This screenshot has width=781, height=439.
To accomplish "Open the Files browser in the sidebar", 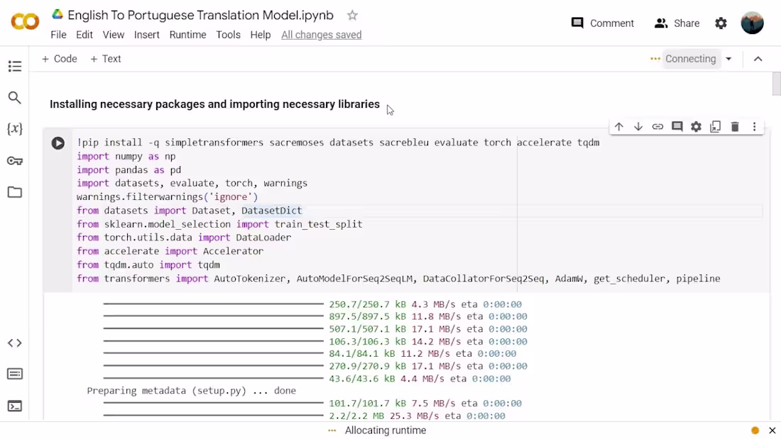I will (x=15, y=192).
